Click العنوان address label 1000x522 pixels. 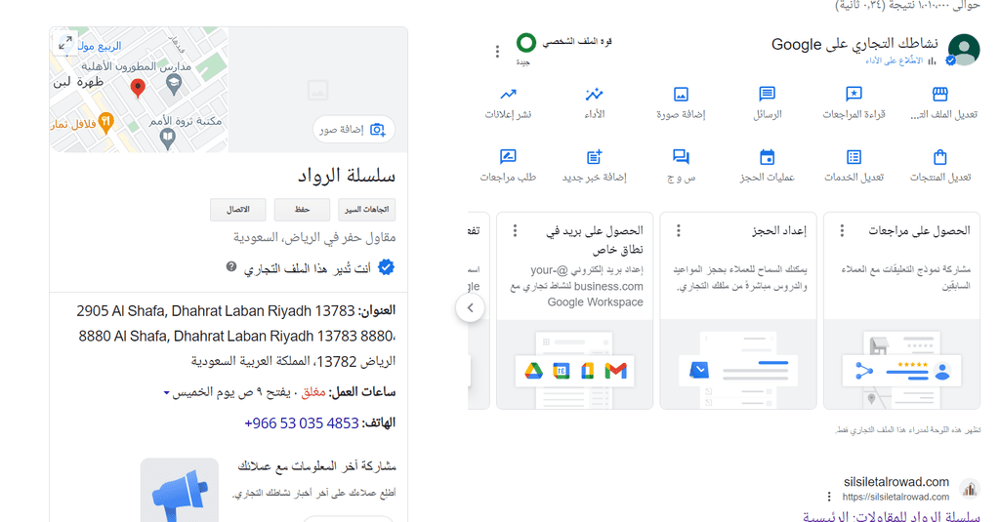[x=376, y=310]
